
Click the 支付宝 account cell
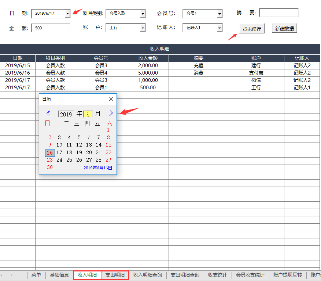click(x=256, y=73)
